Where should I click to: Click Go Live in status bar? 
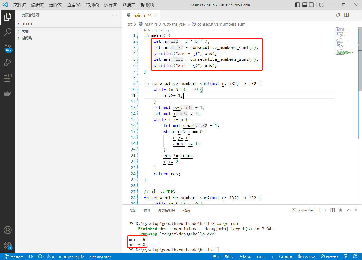tap(306, 257)
